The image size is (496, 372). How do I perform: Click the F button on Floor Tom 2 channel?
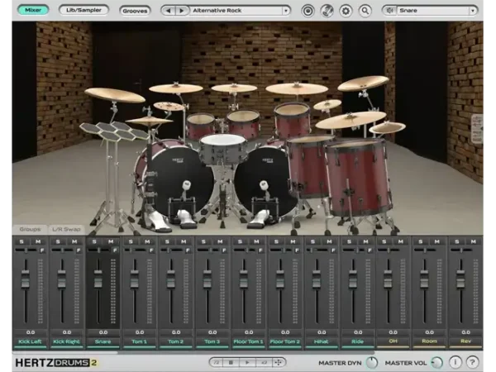(297, 250)
